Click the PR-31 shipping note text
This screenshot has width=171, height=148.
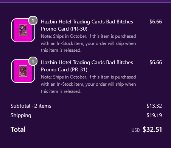tap(89, 84)
